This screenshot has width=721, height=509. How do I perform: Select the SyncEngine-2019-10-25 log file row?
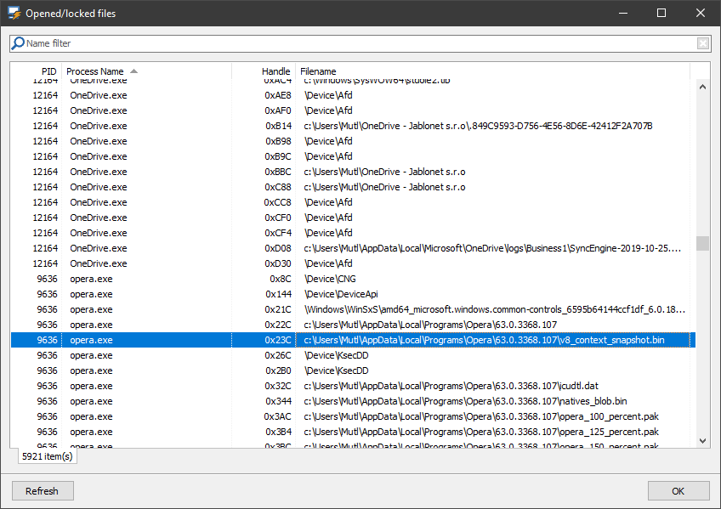(x=353, y=248)
